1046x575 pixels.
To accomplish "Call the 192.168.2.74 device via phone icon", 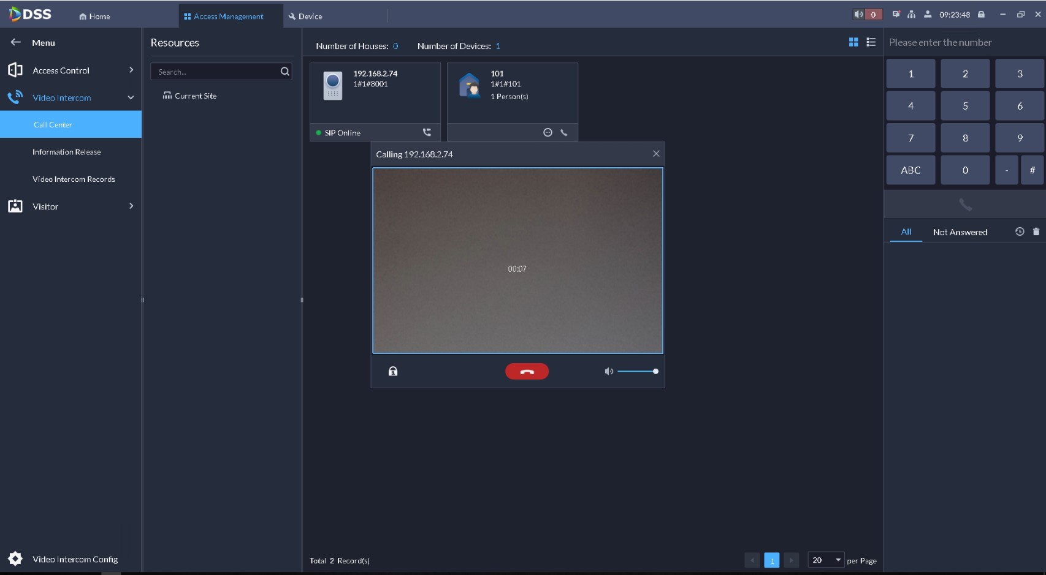I will [x=427, y=132].
